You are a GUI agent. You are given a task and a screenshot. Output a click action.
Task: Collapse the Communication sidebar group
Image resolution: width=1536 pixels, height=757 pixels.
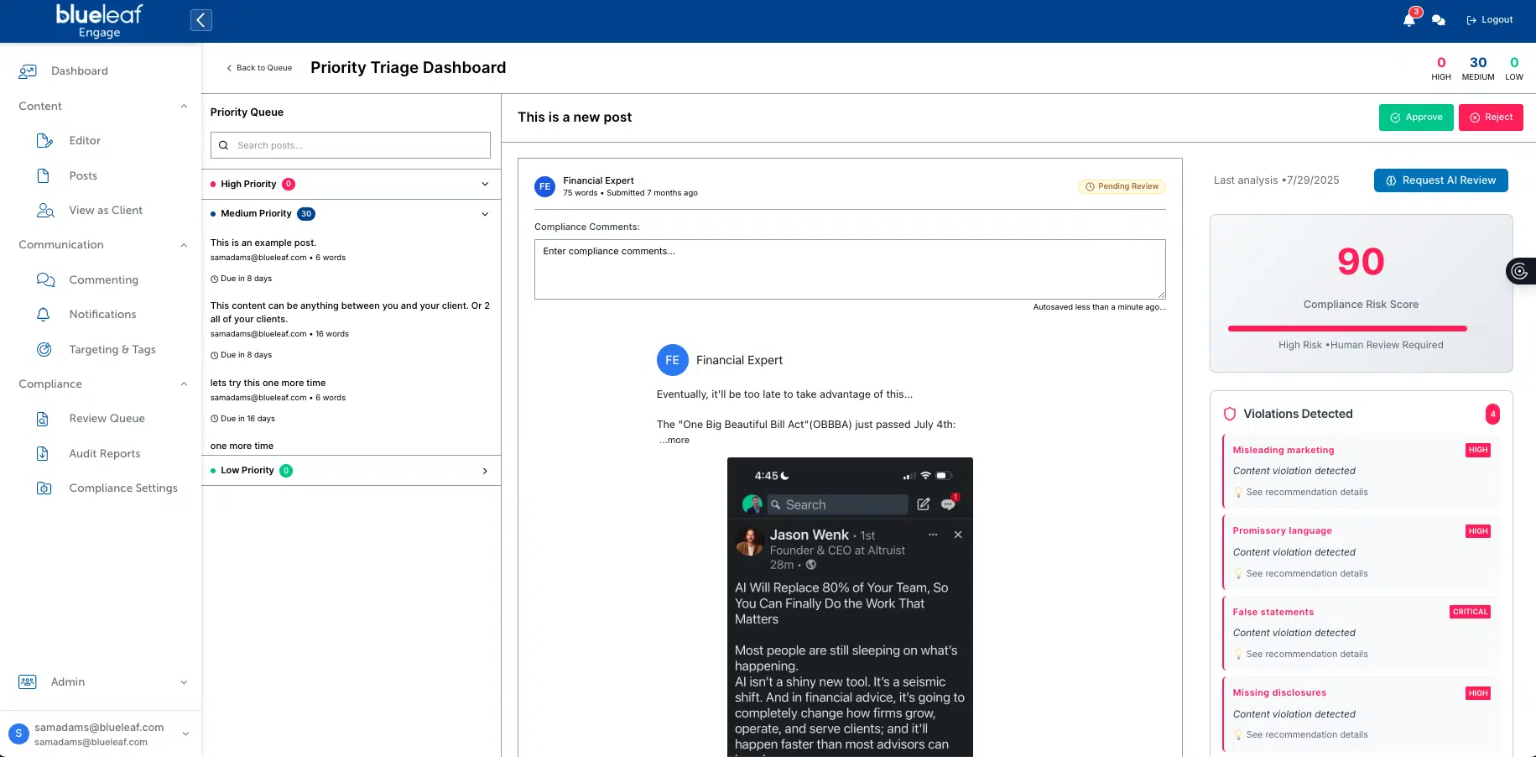point(184,245)
